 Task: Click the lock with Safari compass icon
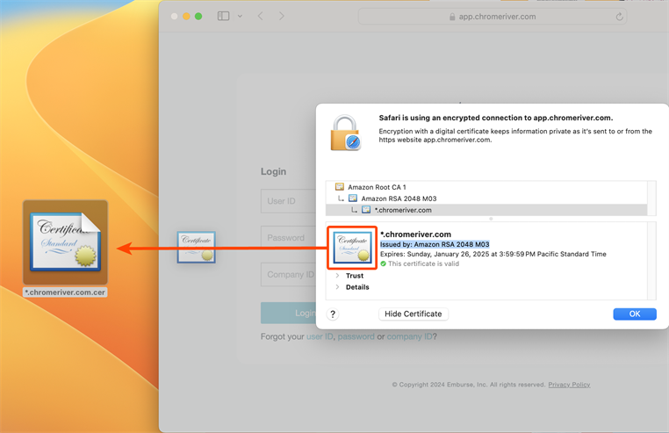tap(346, 133)
